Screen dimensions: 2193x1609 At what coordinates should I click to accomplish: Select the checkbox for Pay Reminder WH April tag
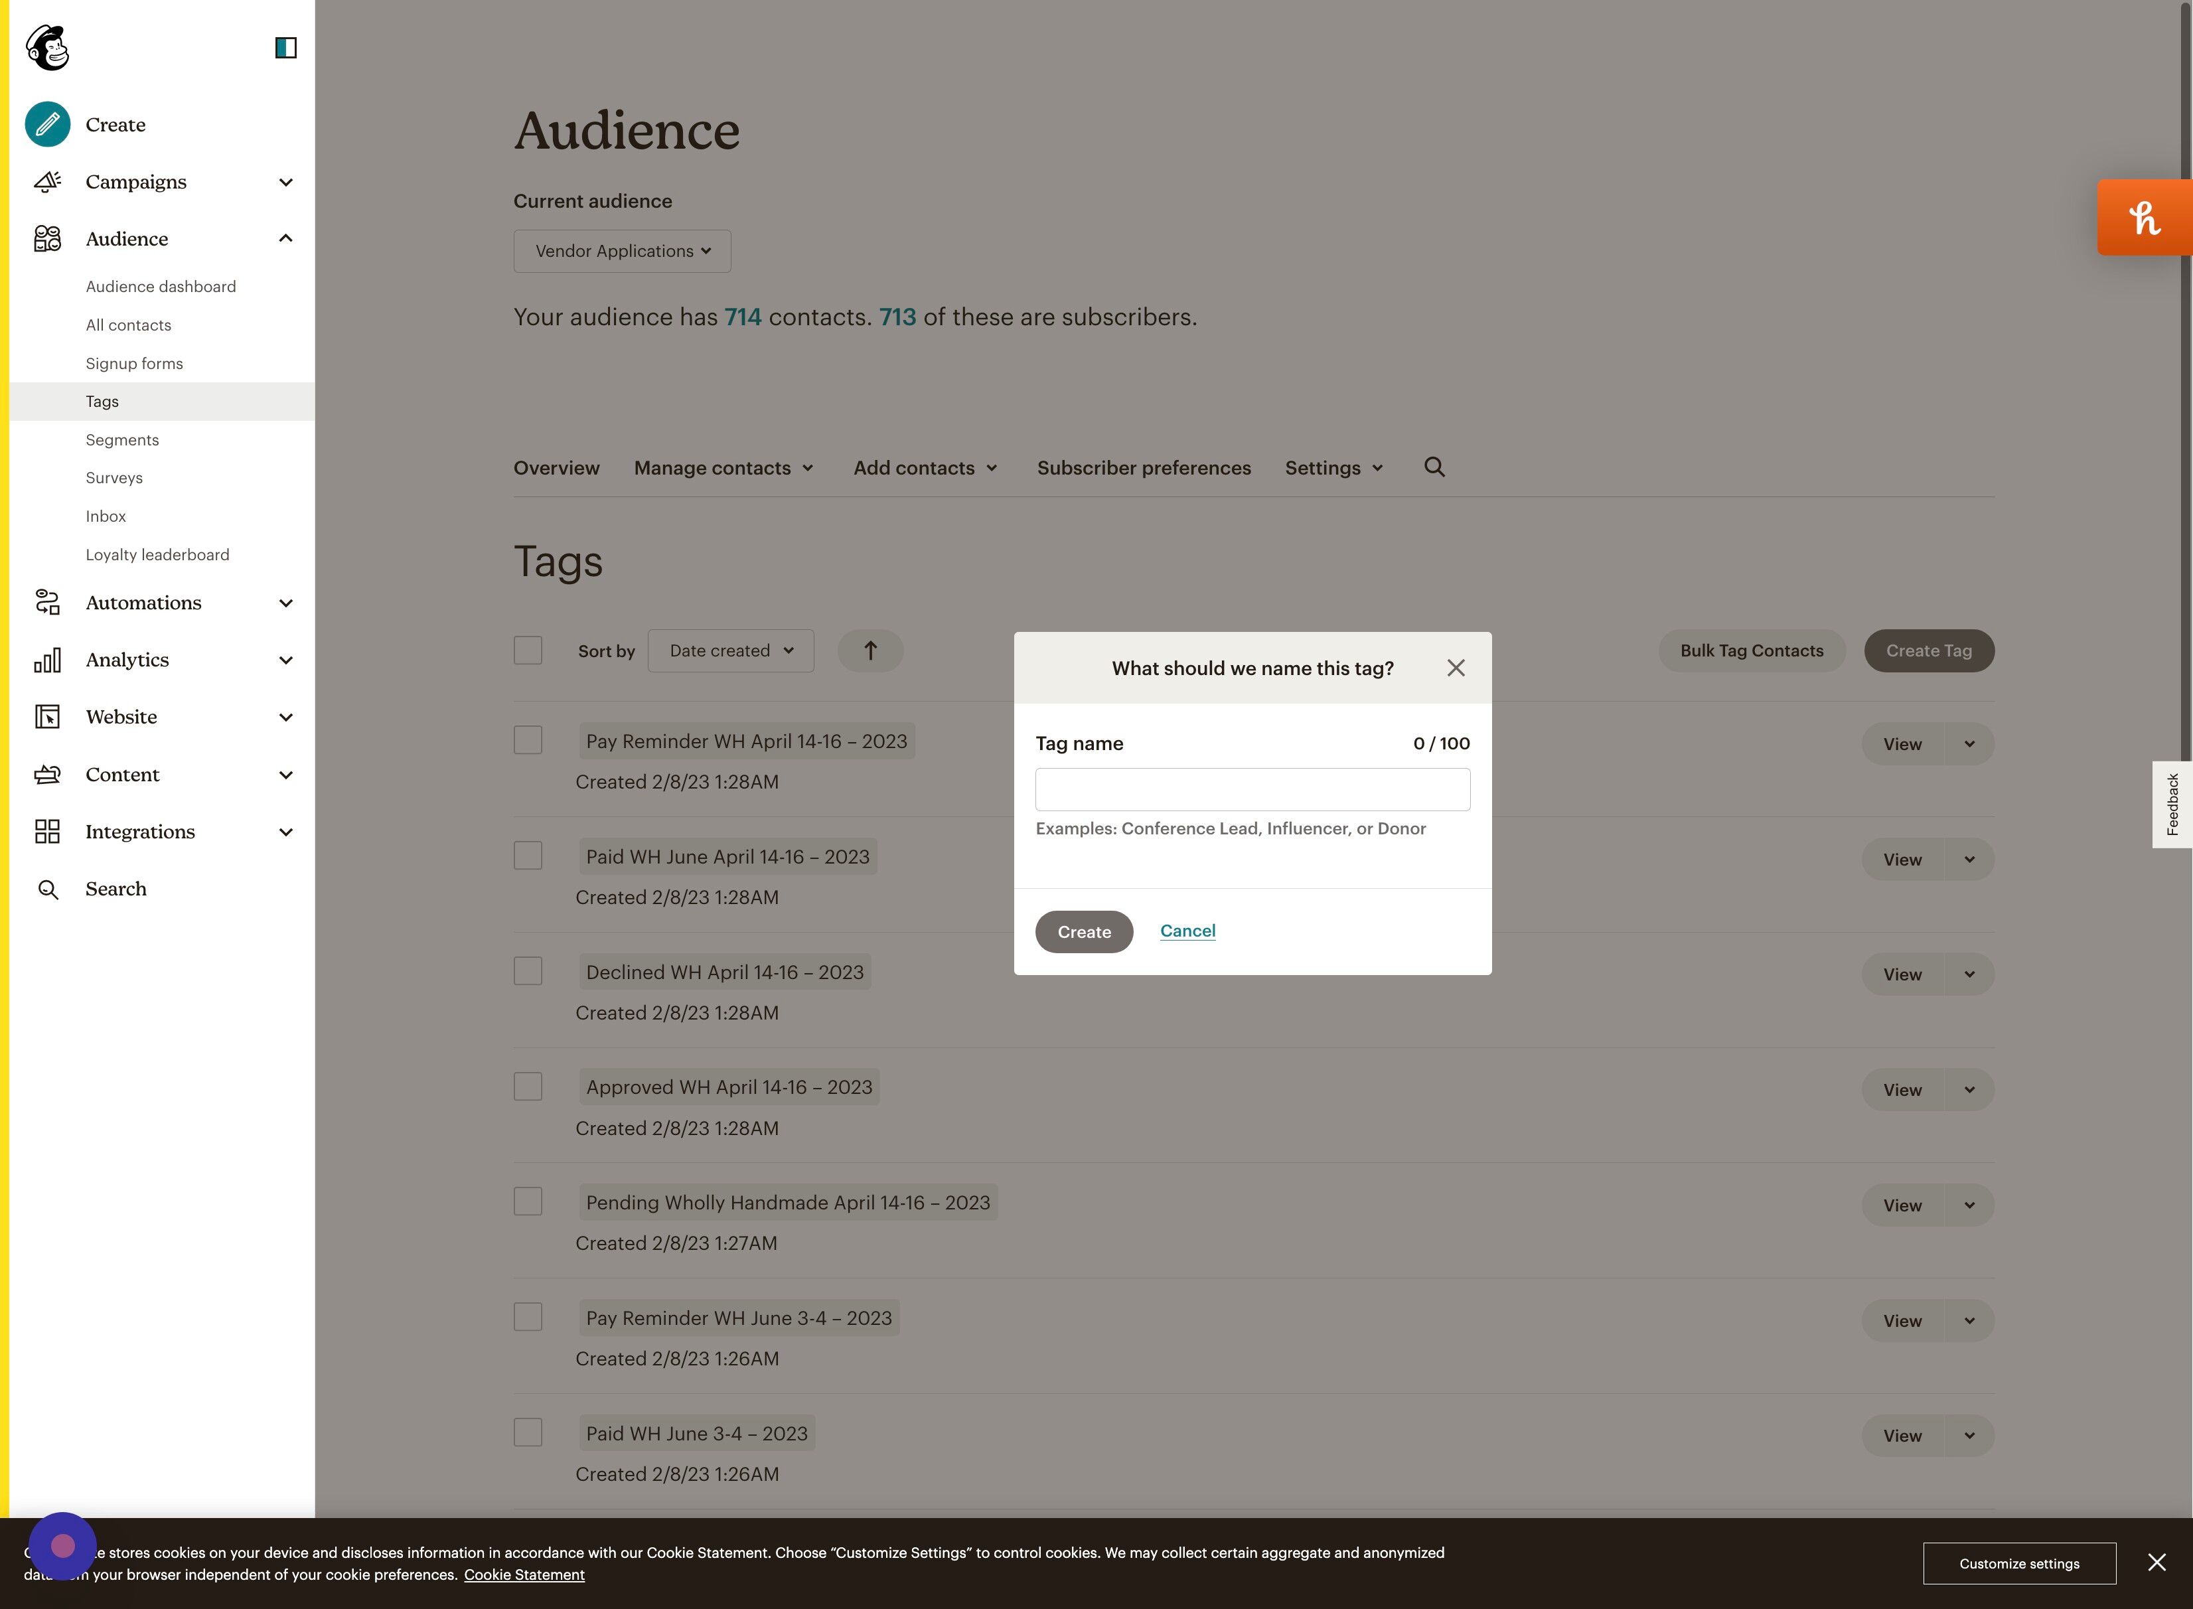coord(528,740)
